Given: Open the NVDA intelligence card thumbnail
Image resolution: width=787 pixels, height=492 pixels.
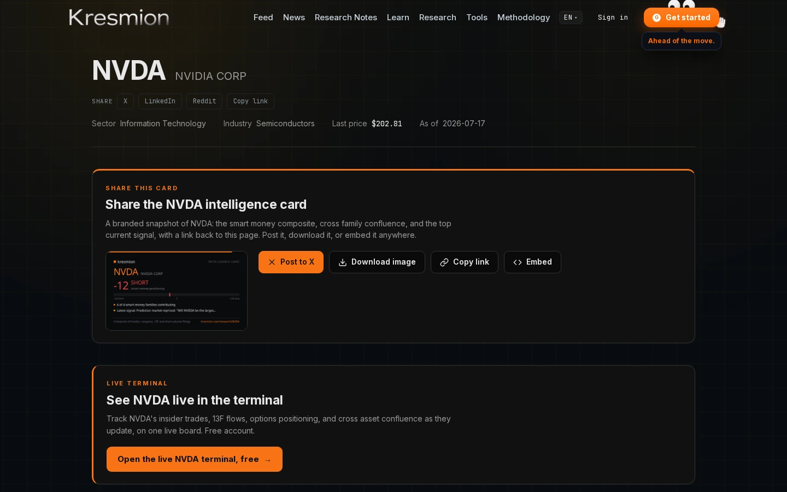Looking at the screenshot, I should (177, 291).
